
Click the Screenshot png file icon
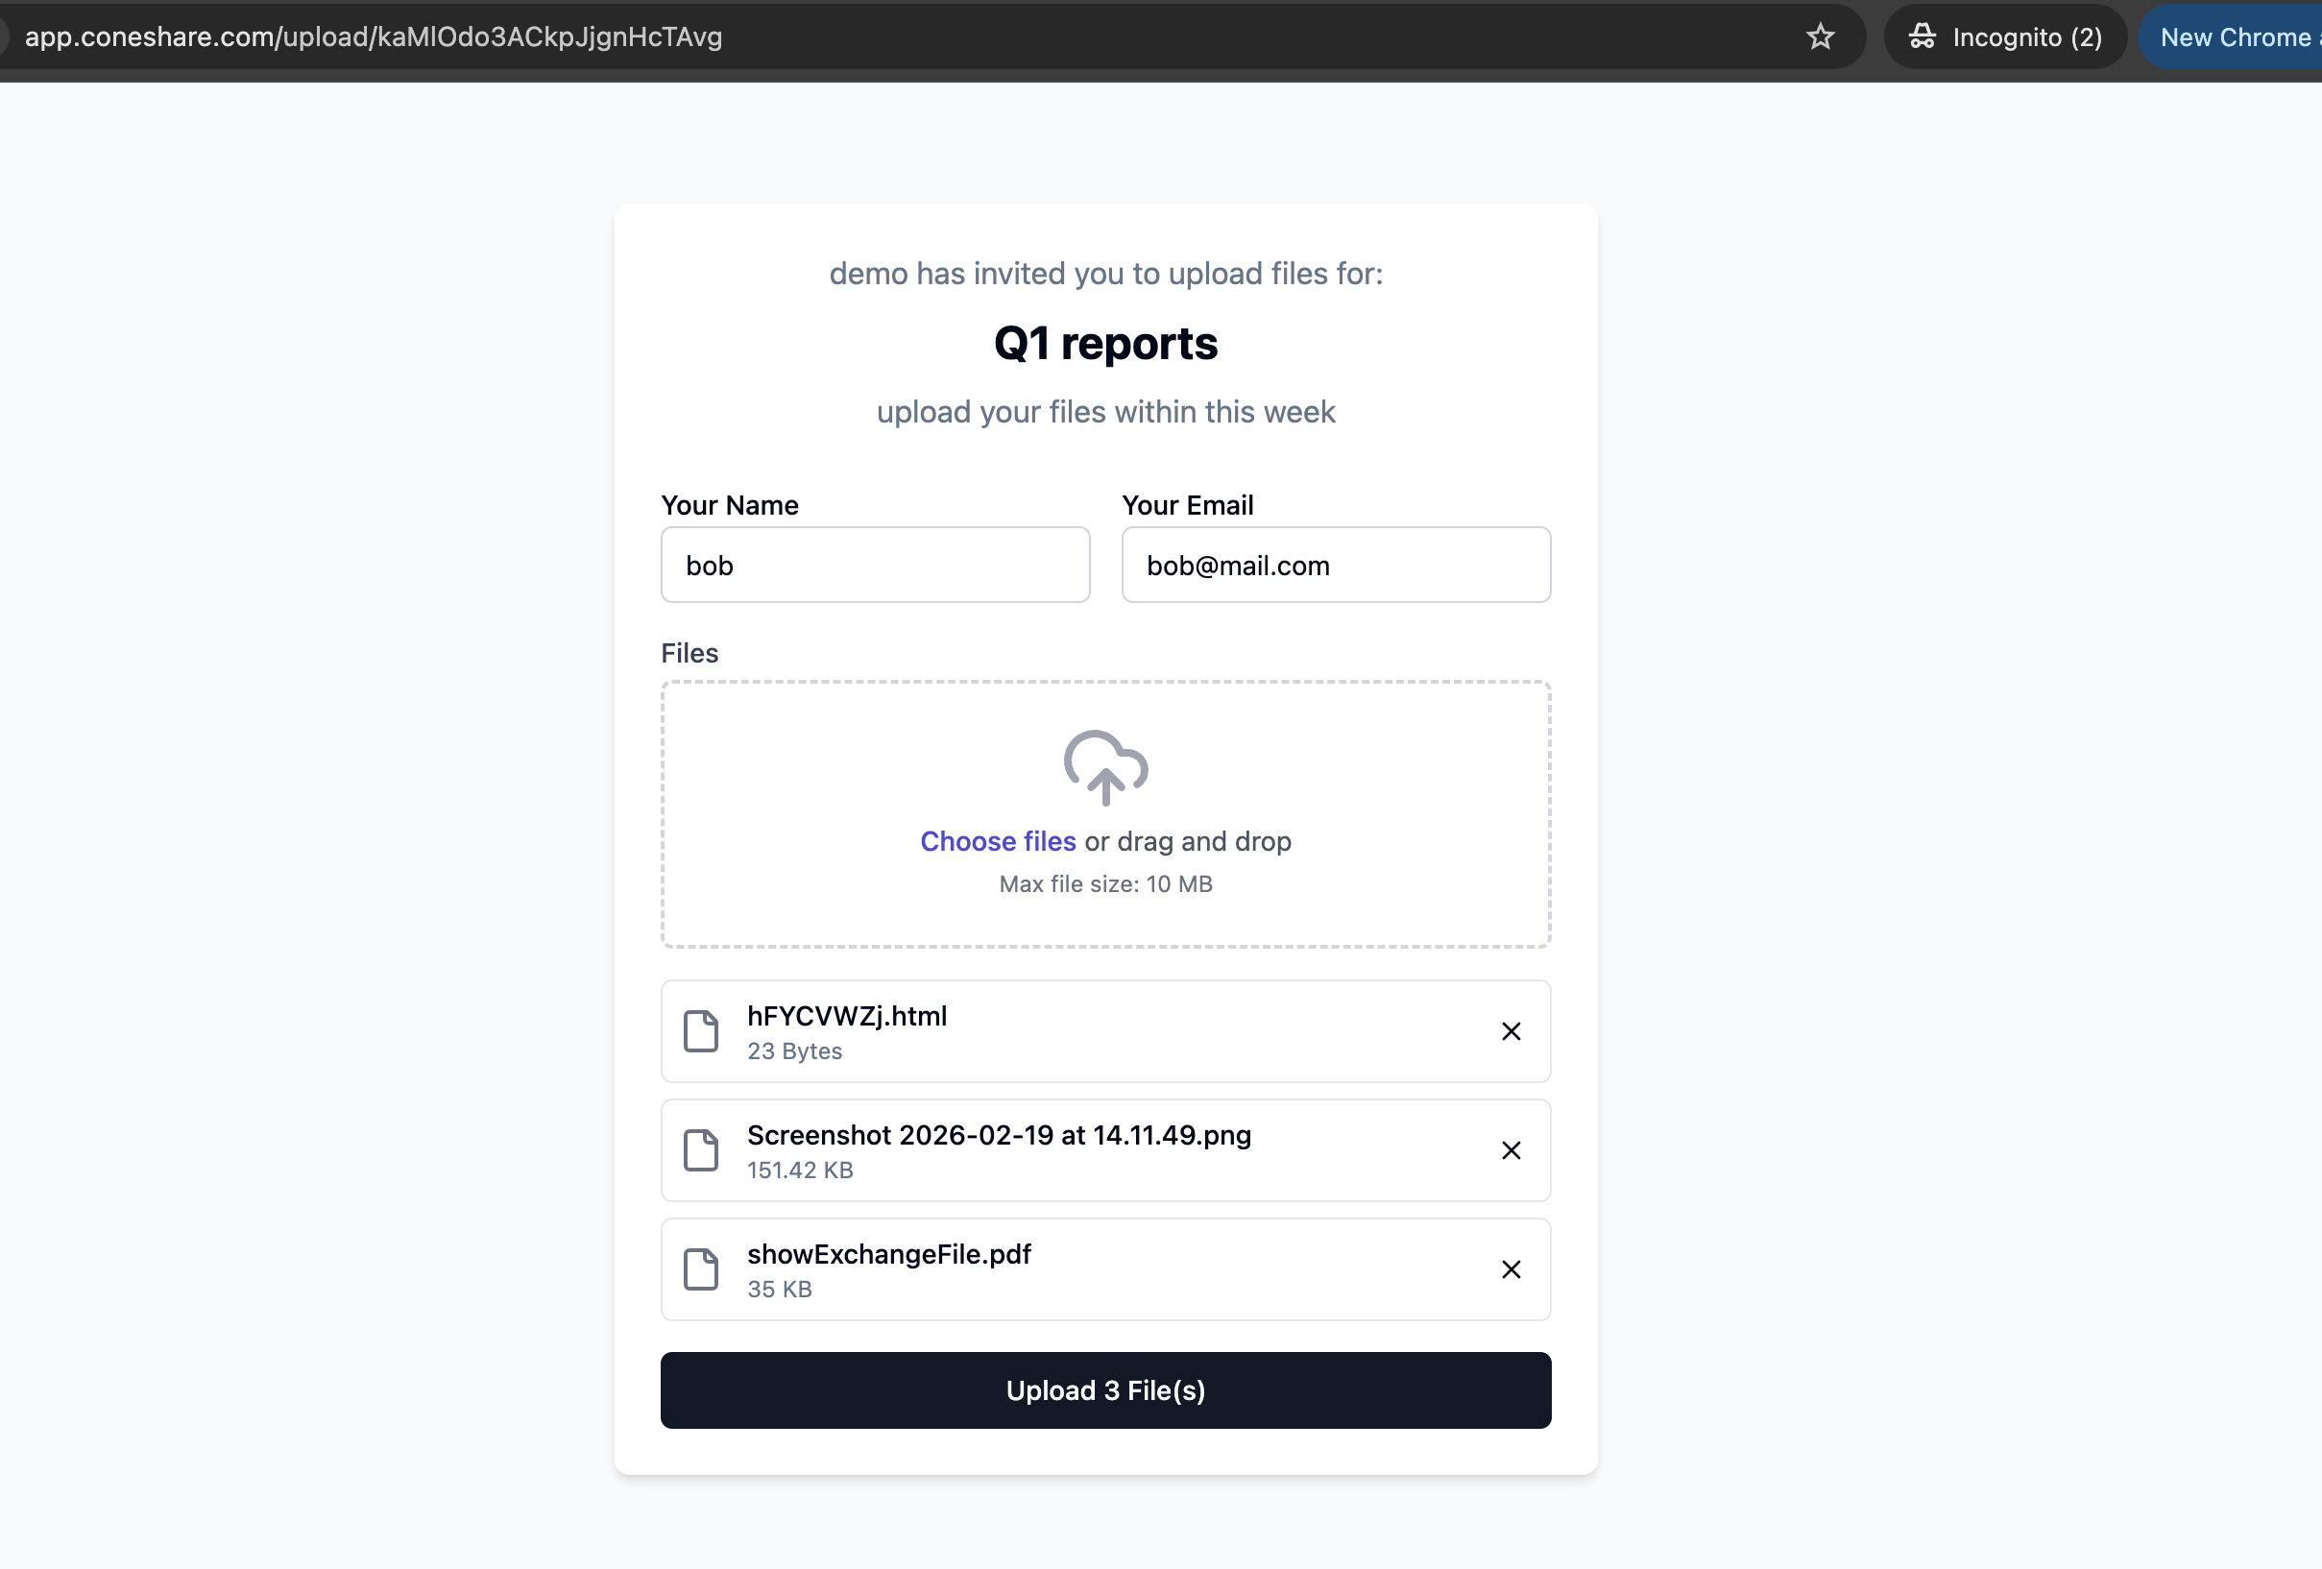[x=702, y=1150]
